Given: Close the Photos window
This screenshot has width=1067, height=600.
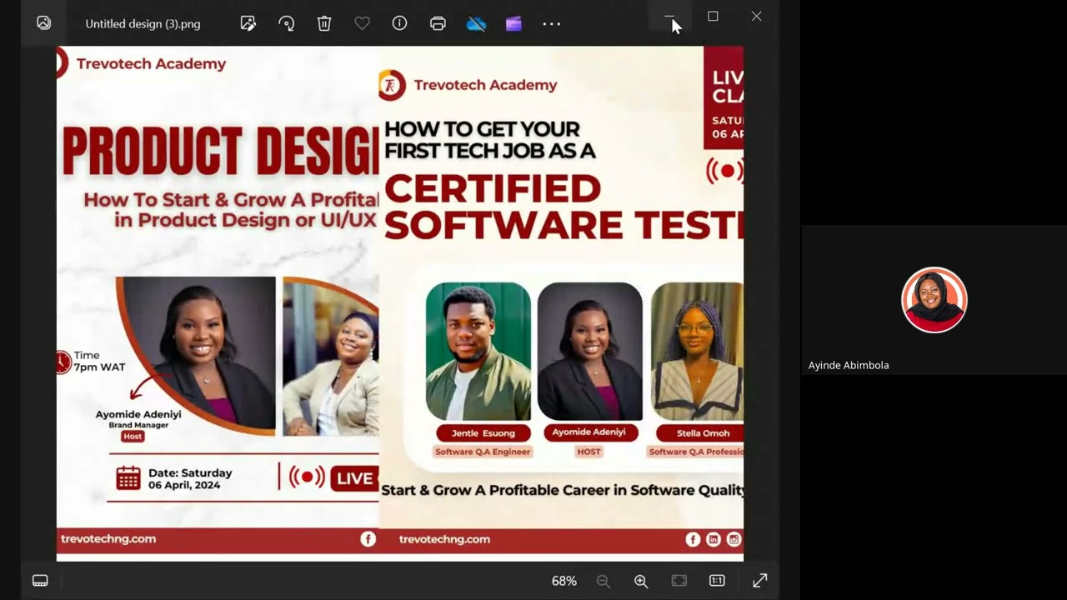Looking at the screenshot, I should pos(756,16).
